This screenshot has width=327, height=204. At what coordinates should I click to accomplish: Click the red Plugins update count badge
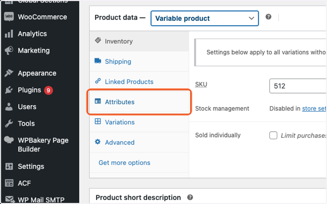48,90
